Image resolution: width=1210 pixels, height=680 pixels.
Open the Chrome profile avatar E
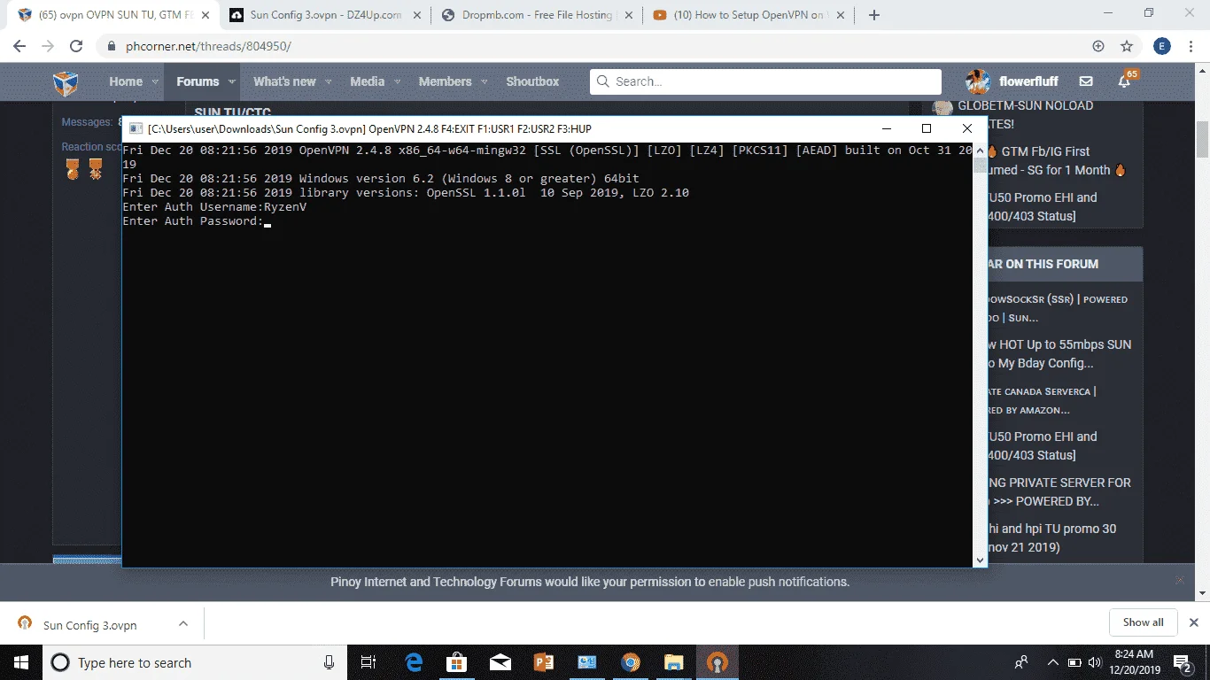pos(1162,46)
